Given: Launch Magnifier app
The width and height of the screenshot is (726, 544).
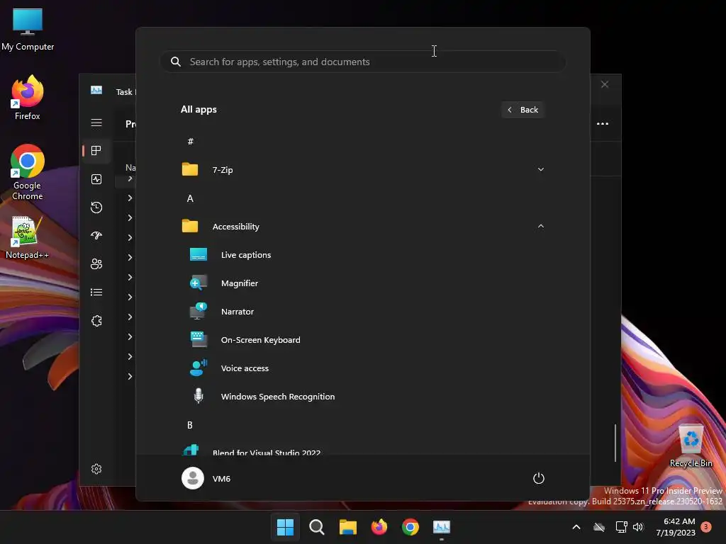Looking at the screenshot, I should (362, 283).
